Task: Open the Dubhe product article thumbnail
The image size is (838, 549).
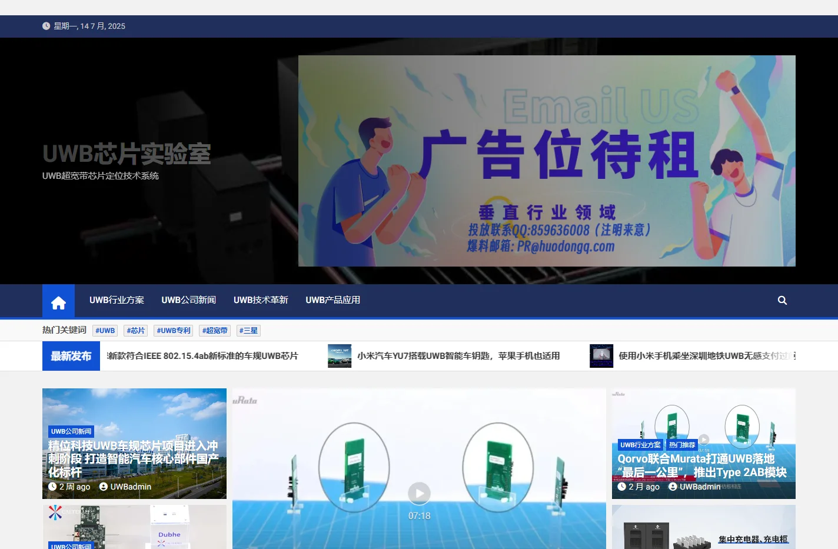Action: pyautogui.click(x=134, y=527)
